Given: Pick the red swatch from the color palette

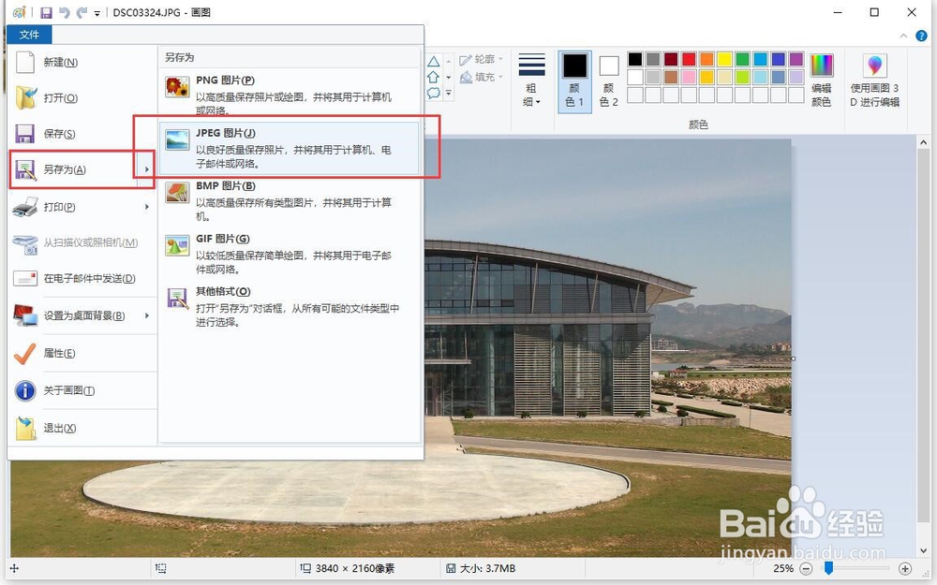Looking at the screenshot, I should click(687, 60).
